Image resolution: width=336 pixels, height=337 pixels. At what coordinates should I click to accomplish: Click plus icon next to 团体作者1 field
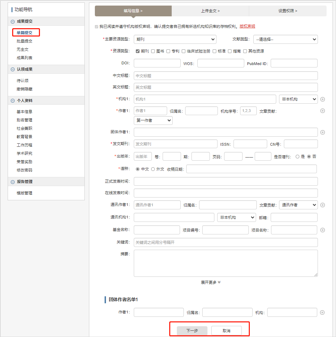tap(322, 132)
